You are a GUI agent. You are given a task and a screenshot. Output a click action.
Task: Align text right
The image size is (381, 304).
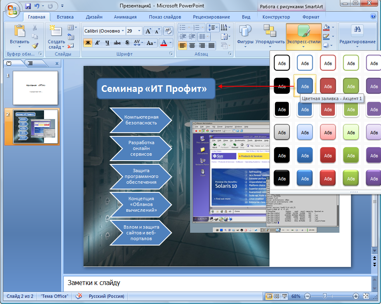(202, 45)
